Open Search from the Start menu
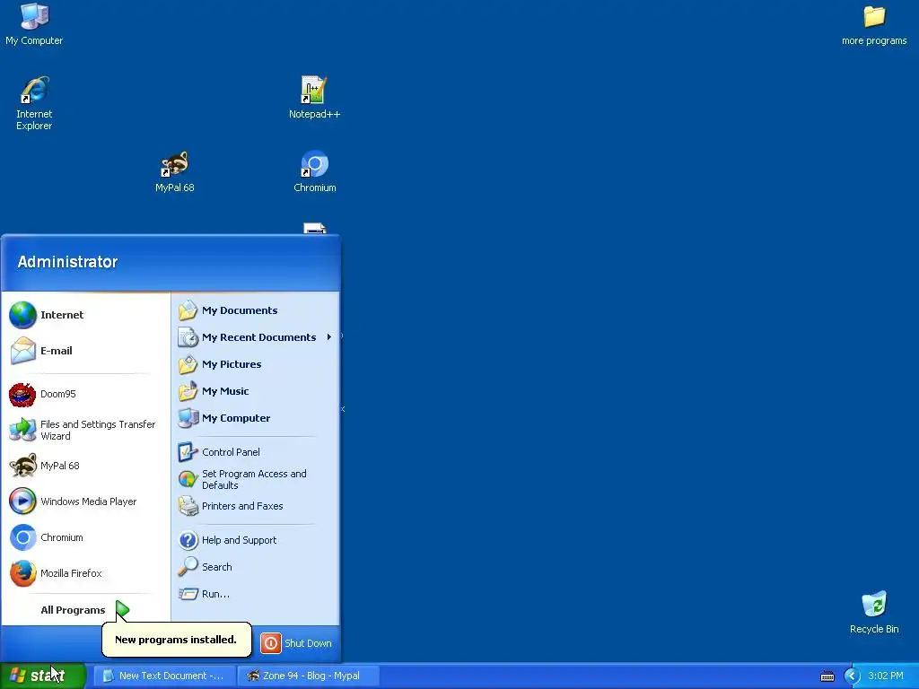 pyautogui.click(x=256, y=567)
